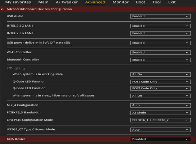Open sleep/hibernate LED lighting All On dropdown
Screen dimensions: 196x144
[160, 96]
